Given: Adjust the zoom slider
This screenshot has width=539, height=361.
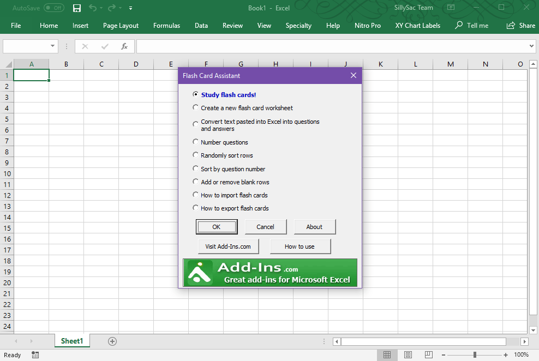Looking at the screenshot, I should 475,355.
